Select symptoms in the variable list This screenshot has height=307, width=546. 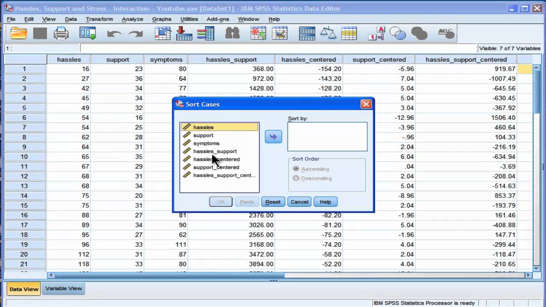click(219, 143)
